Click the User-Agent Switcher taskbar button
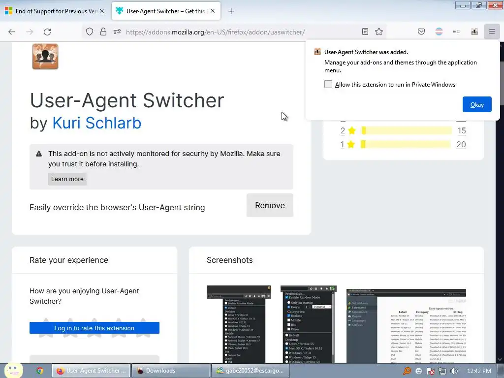Viewport: 504px width, 378px height. 91,371
